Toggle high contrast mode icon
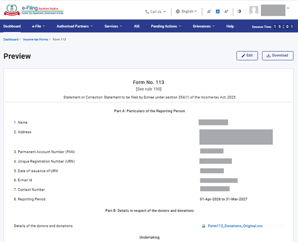Image resolution: width=298 pixels, height=242 pixels. pos(239,12)
